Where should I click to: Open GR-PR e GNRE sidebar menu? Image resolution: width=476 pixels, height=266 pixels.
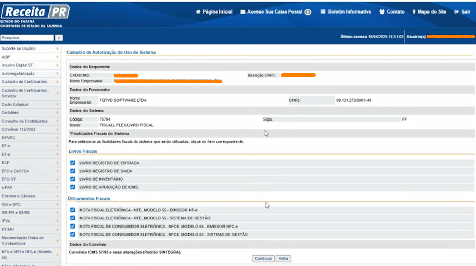click(x=31, y=212)
